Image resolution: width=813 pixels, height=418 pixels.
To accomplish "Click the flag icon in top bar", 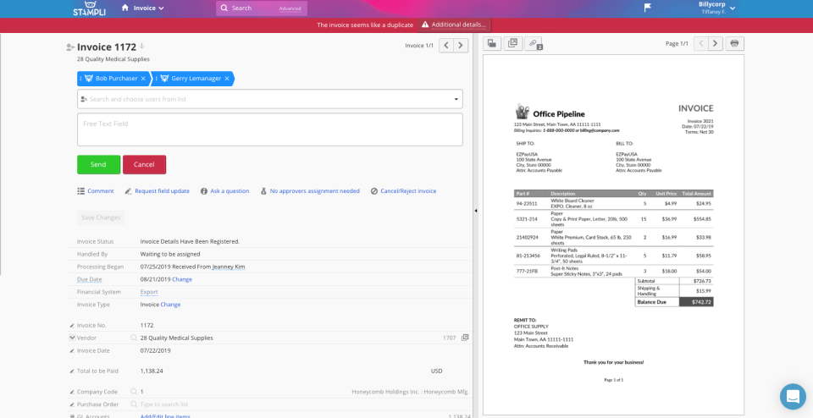I will pyautogui.click(x=648, y=8).
